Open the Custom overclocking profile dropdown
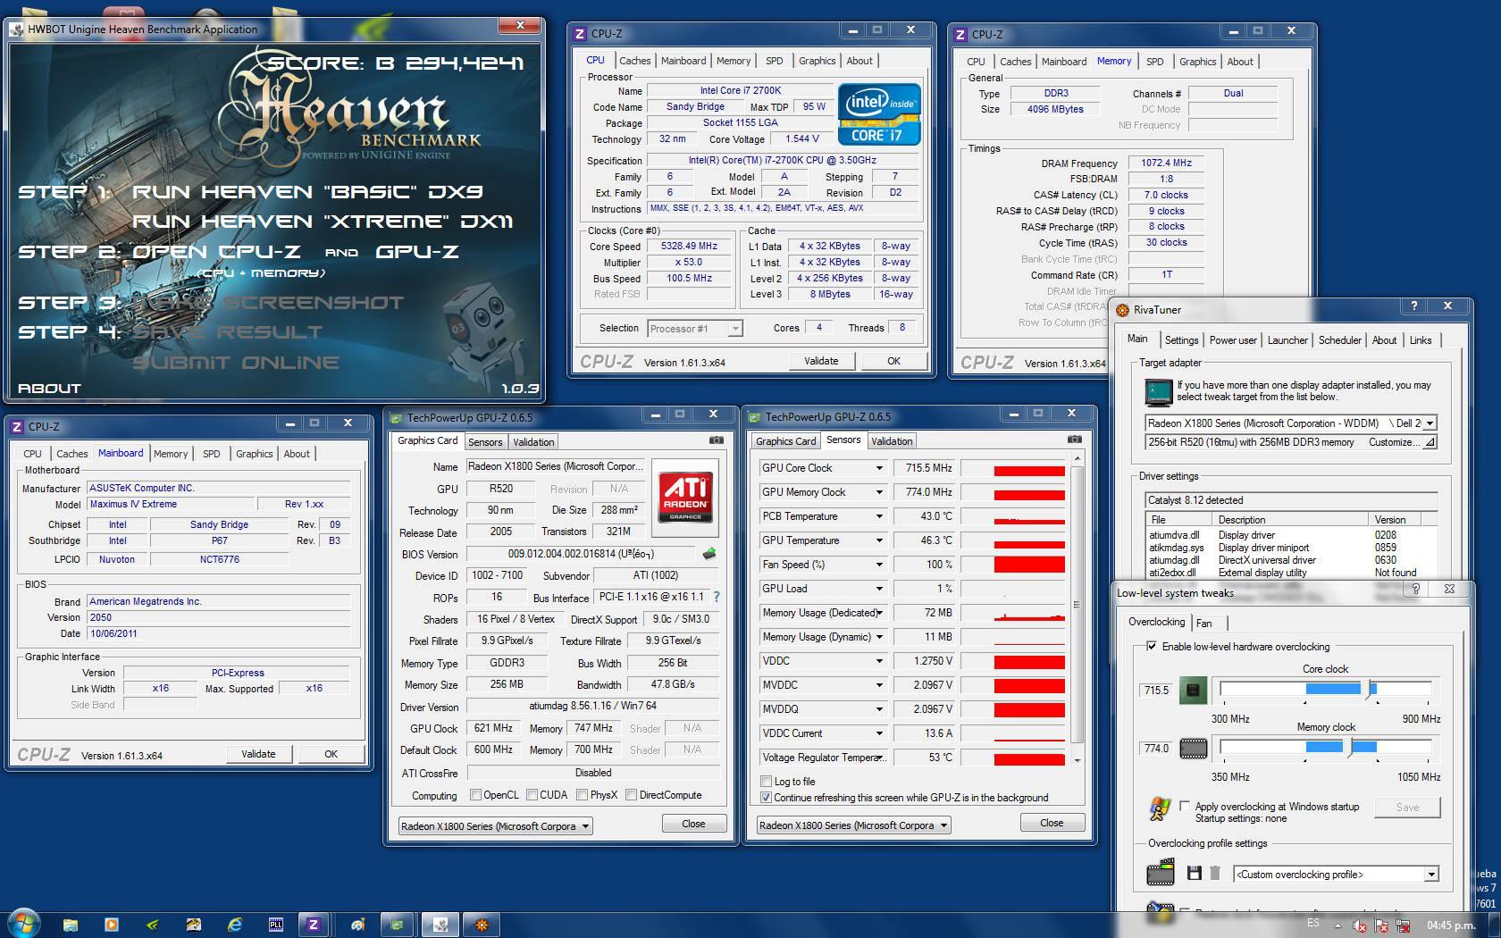The width and height of the screenshot is (1501, 938). point(1431,875)
